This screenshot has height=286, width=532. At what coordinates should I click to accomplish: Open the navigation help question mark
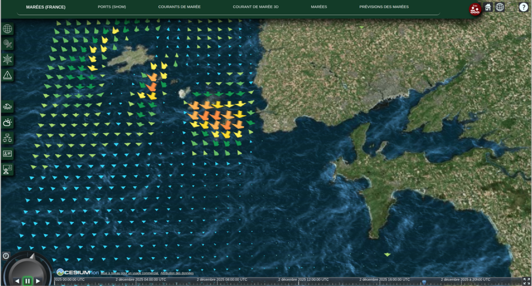(x=523, y=7)
